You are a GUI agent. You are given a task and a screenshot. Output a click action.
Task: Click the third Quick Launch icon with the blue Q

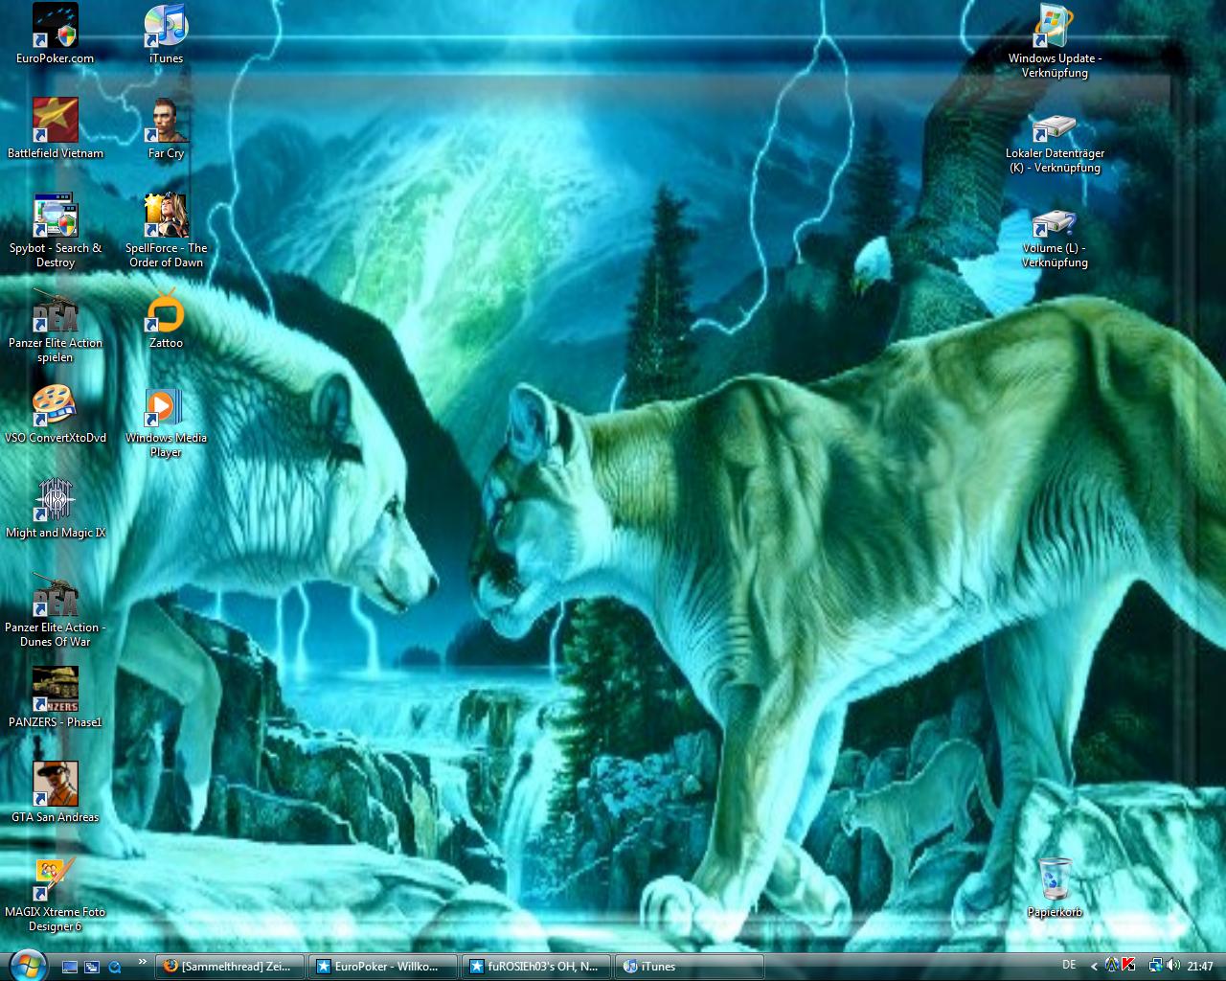pos(115,967)
